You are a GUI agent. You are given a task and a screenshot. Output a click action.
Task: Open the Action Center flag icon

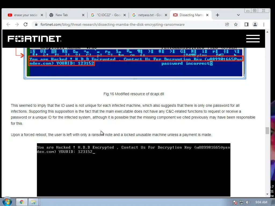click(x=235, y=202)
